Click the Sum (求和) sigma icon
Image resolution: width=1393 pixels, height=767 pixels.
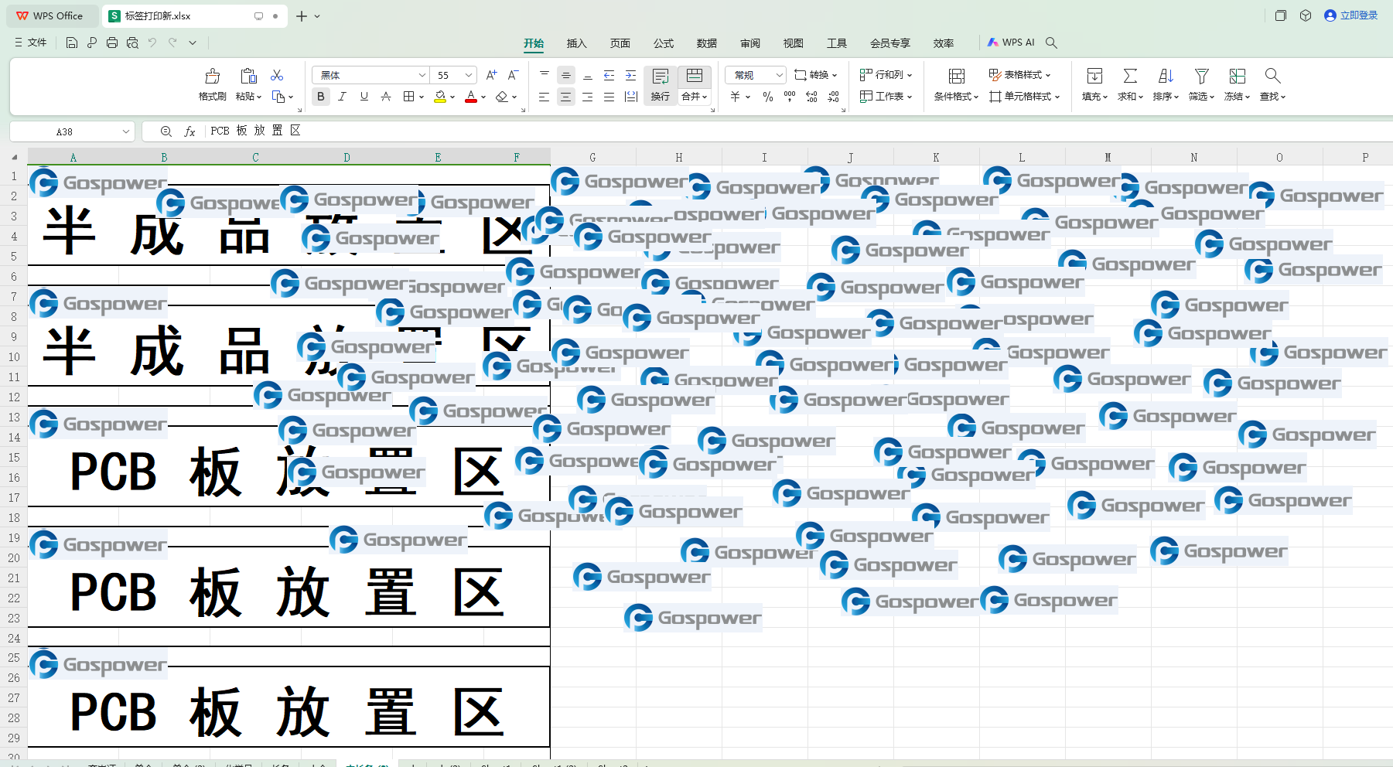coord(1130,76)
